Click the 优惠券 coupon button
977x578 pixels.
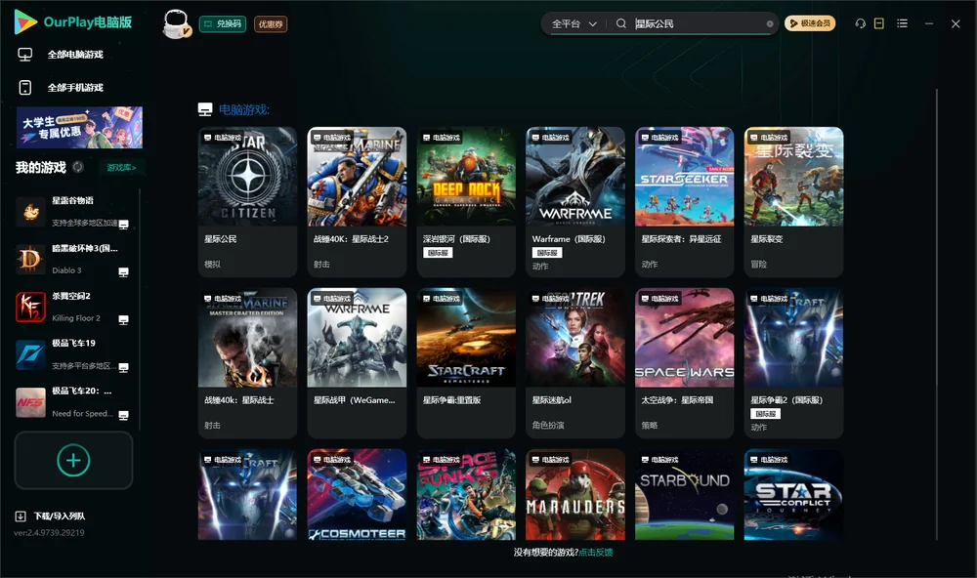[x=271, y=23]
